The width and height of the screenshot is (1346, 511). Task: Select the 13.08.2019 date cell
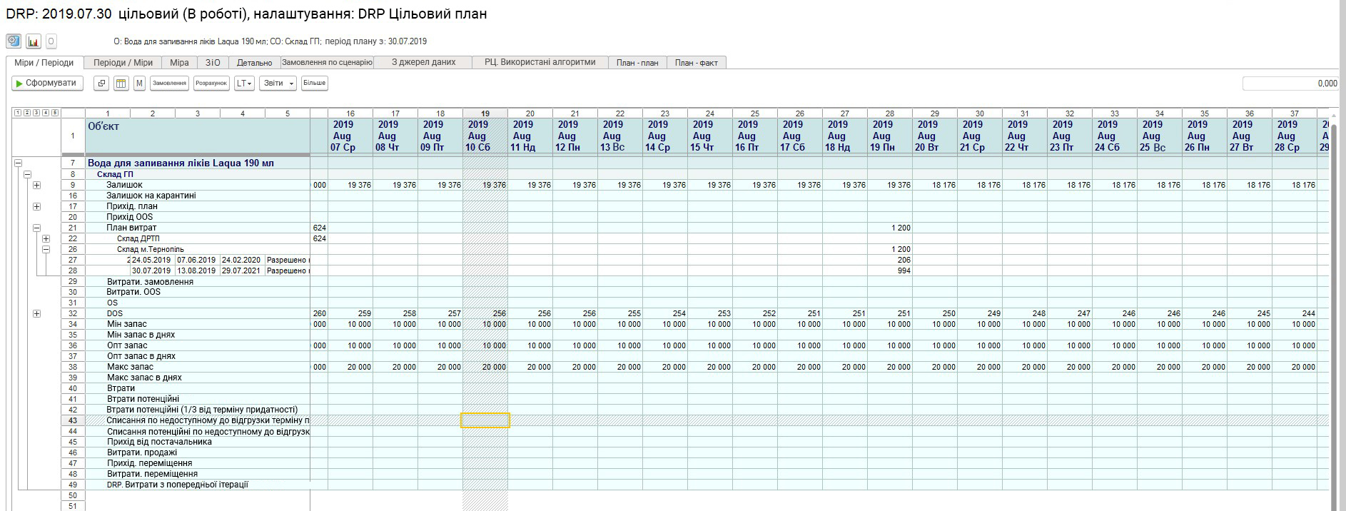197,270
